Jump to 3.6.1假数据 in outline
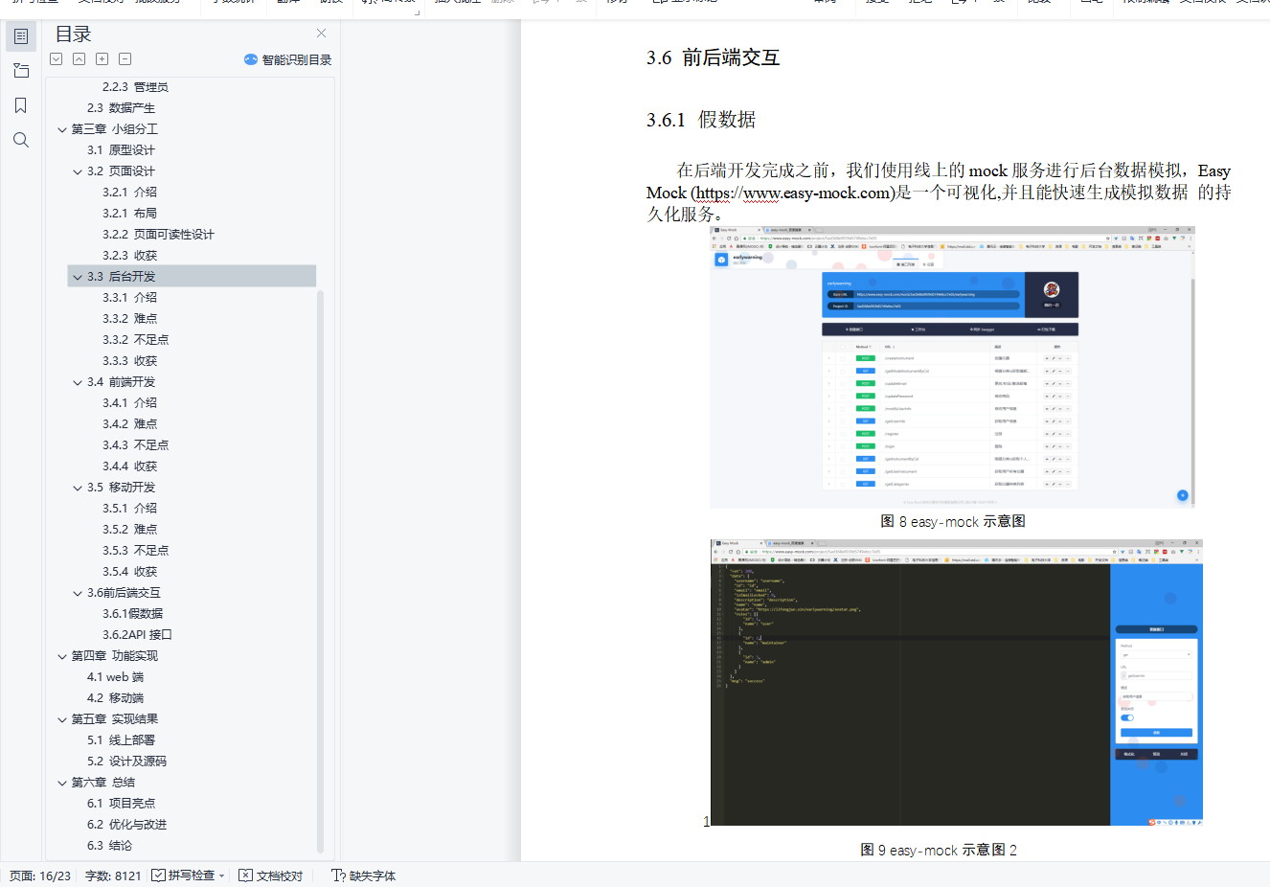The image size is (1270, 887). [x=132, y=614]
